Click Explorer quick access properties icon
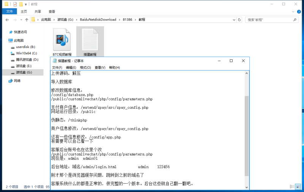This screenshot has height=192, width=304. [x=15, y=4]
